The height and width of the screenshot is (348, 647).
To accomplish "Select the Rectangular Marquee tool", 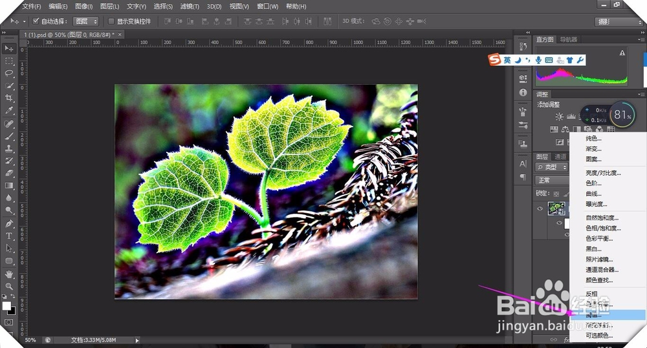I will (8, 61).
